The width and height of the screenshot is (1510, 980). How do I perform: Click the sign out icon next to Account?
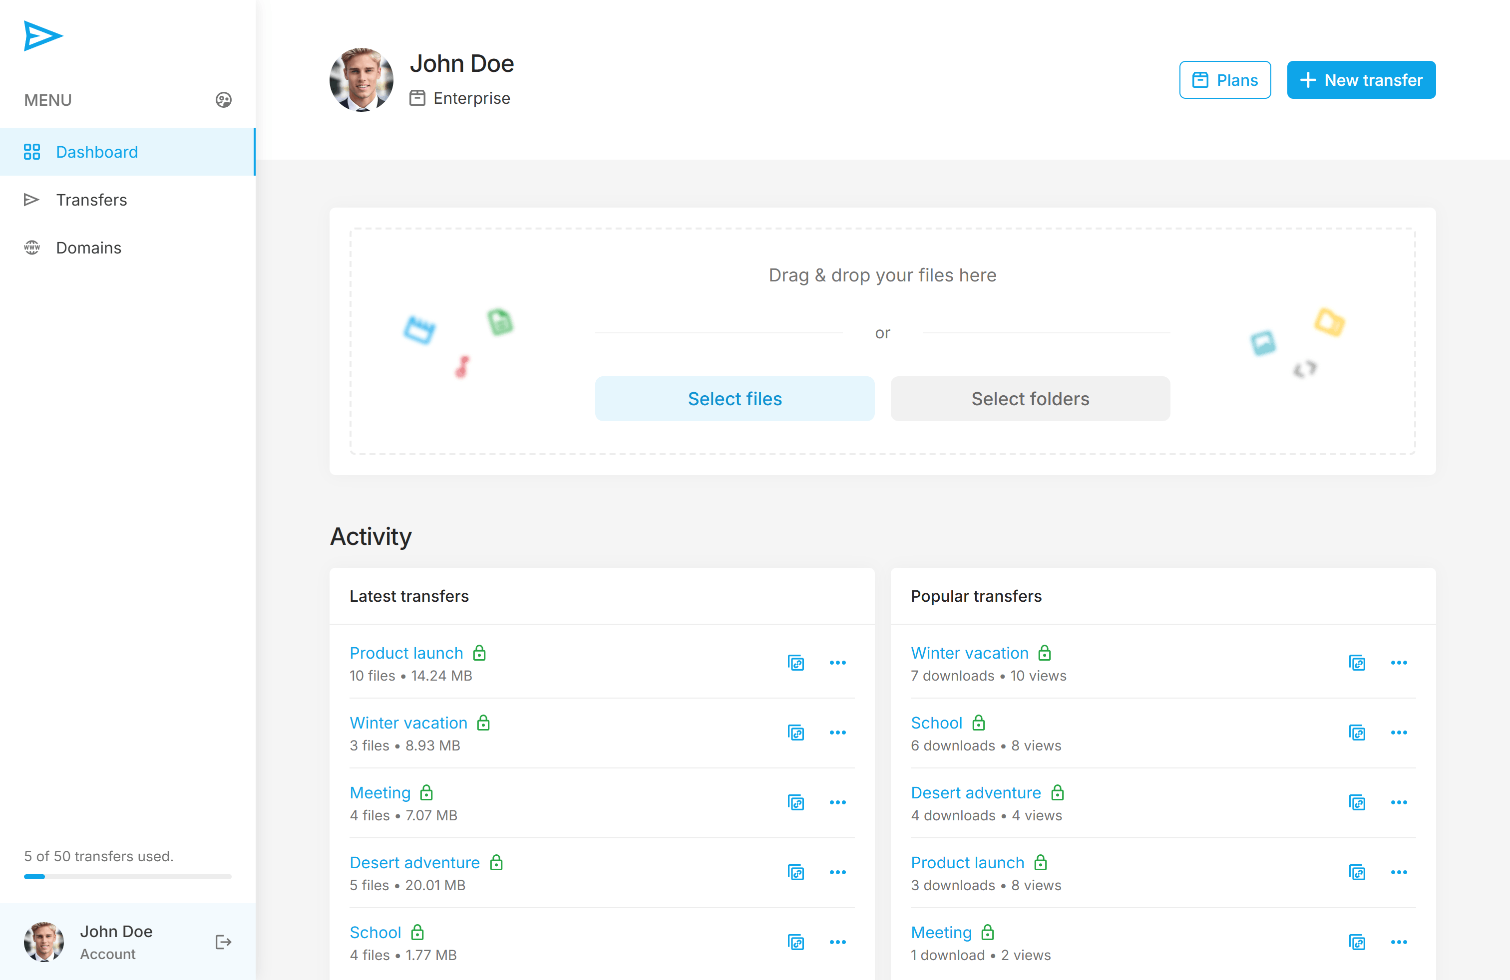pos(223,942)
